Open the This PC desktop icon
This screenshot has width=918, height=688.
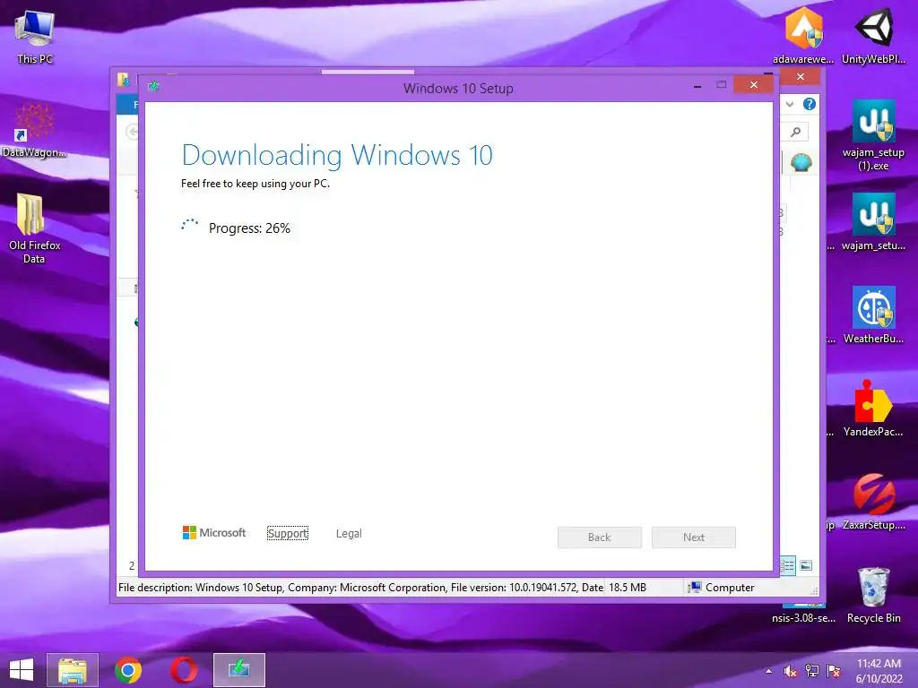[x=35, y=36]
